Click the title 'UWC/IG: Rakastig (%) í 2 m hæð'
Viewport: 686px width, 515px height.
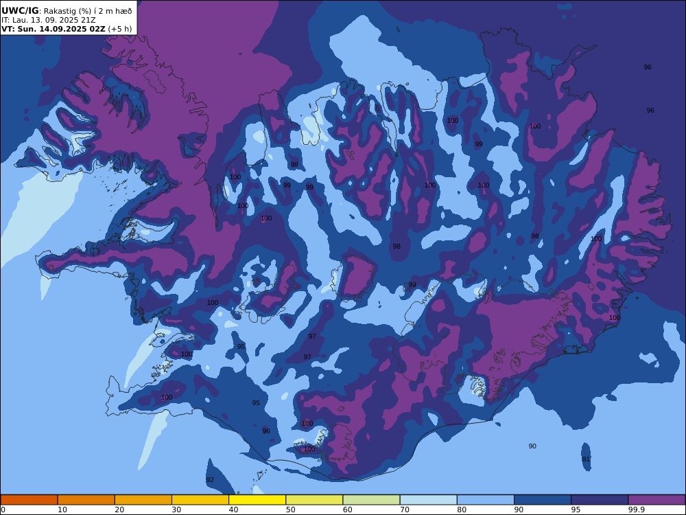(67, 11)
